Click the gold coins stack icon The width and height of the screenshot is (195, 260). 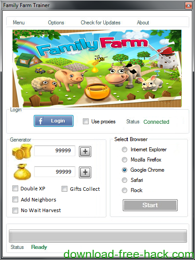22,152
